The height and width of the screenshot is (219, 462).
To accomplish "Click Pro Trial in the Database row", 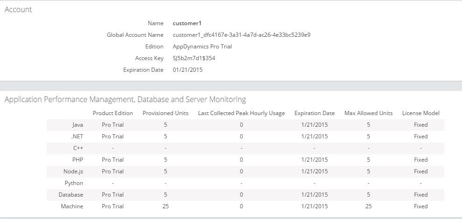I will tap(113, 195).
